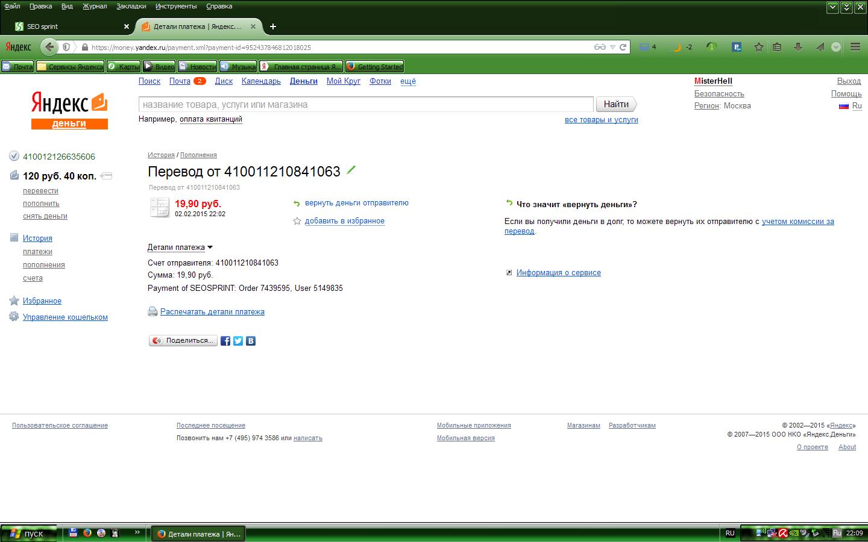The image size is (868, 542).
Task: Open the toolbar round dropdown arrow button
Action: coord(835,47)
